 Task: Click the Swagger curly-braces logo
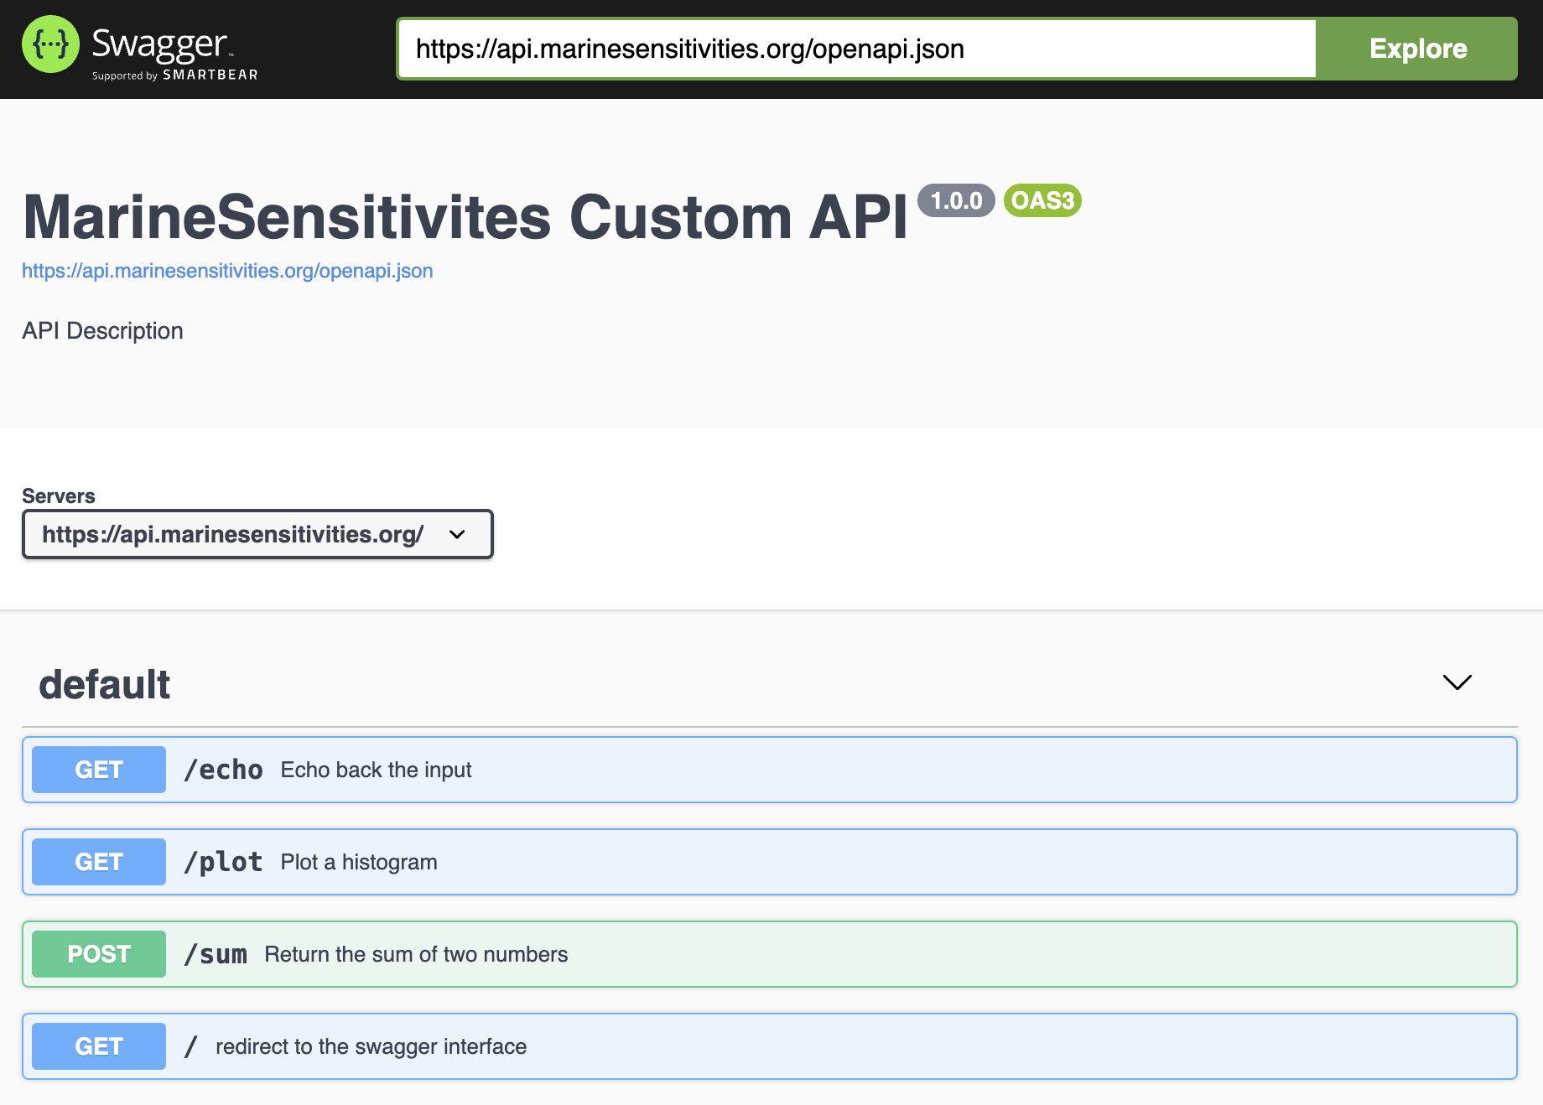pyautogui.click(x=49, y=44)
